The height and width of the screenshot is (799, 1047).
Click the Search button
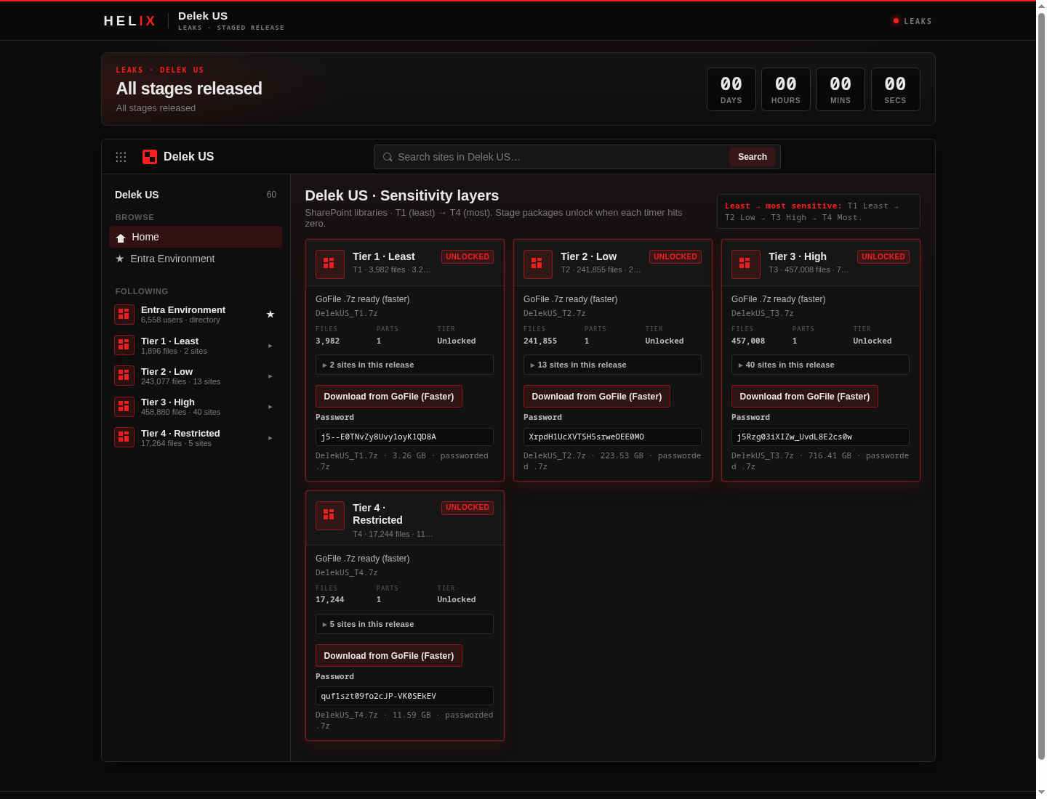[x=753, y=157]
